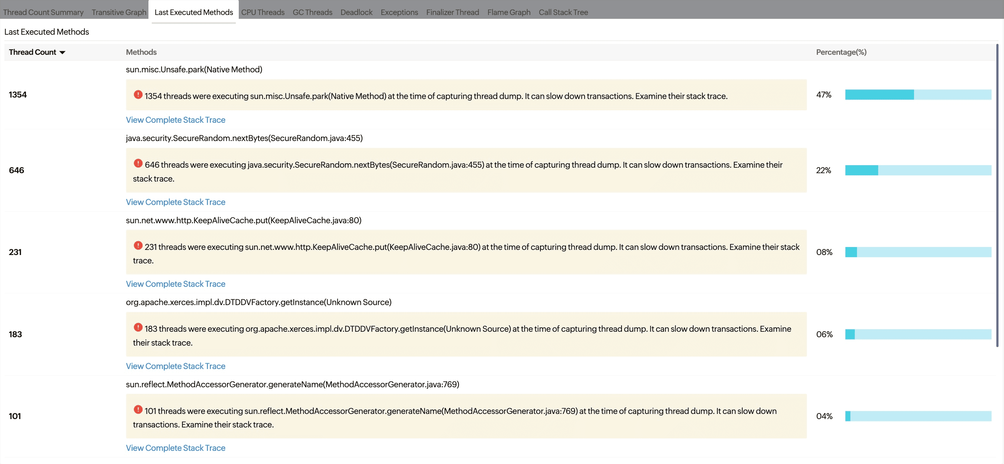Image resolution: width=1004 pixels, height=464 pixels.
Task: View Complete Stack Trace for SecureRandom threads
Action: pyautogui.click(x=175, y=202)
